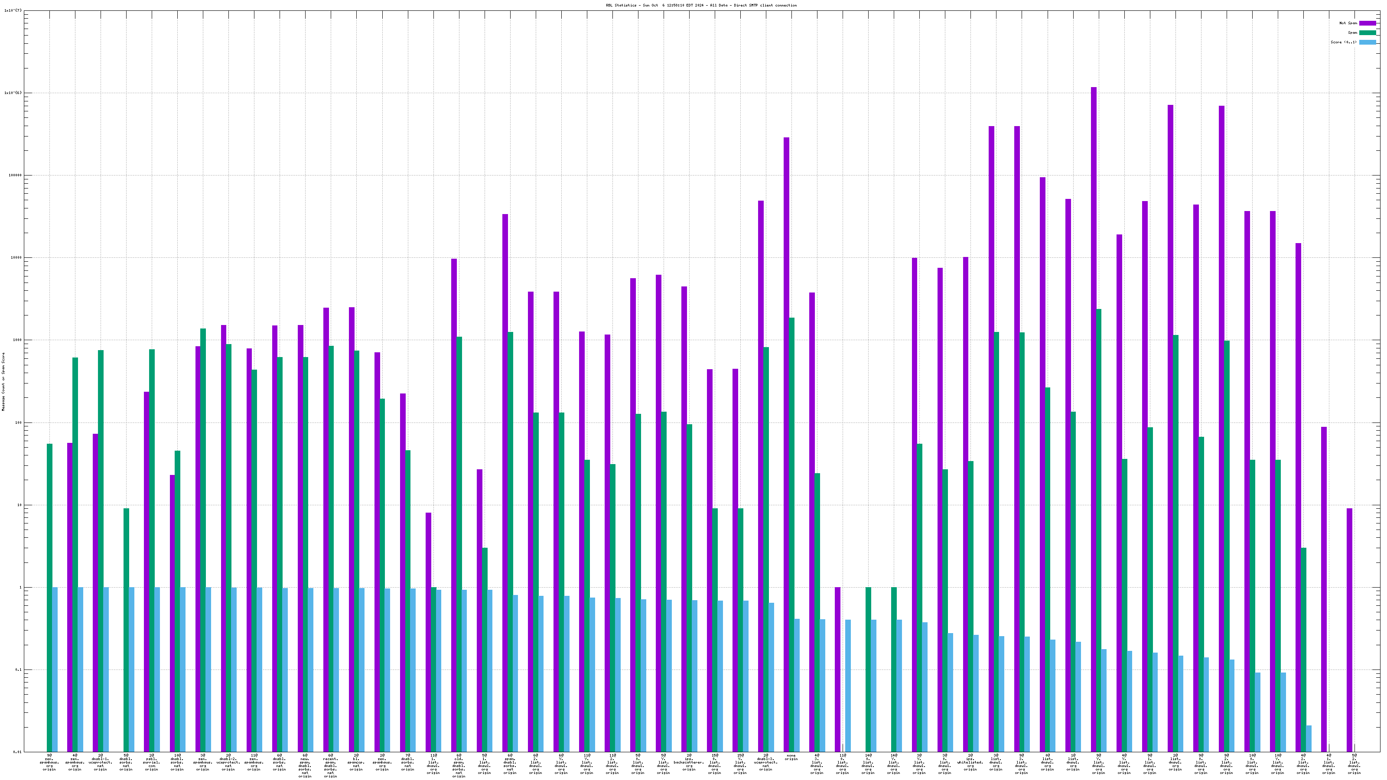
Task: Click the Message Count y-axis label
Action: pyautogui.click(x=3, y=382)
